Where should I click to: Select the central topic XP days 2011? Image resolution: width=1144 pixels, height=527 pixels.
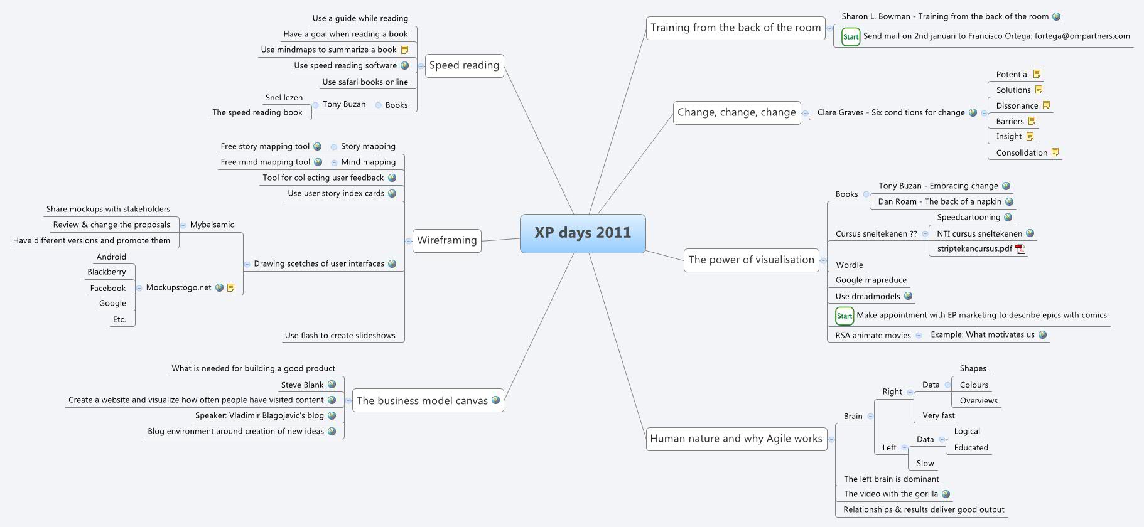pos(583,233)
